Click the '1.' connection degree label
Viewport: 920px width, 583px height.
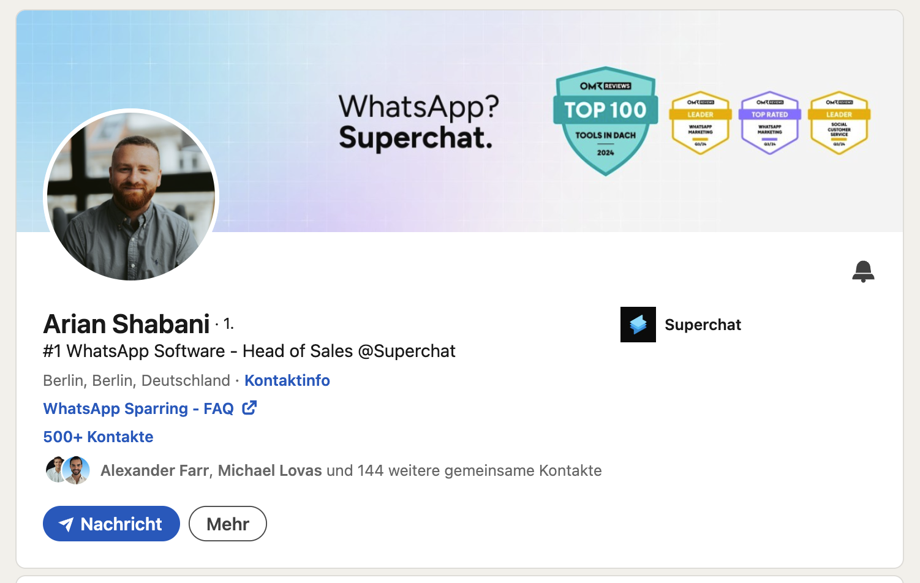(x=228, y=323)
